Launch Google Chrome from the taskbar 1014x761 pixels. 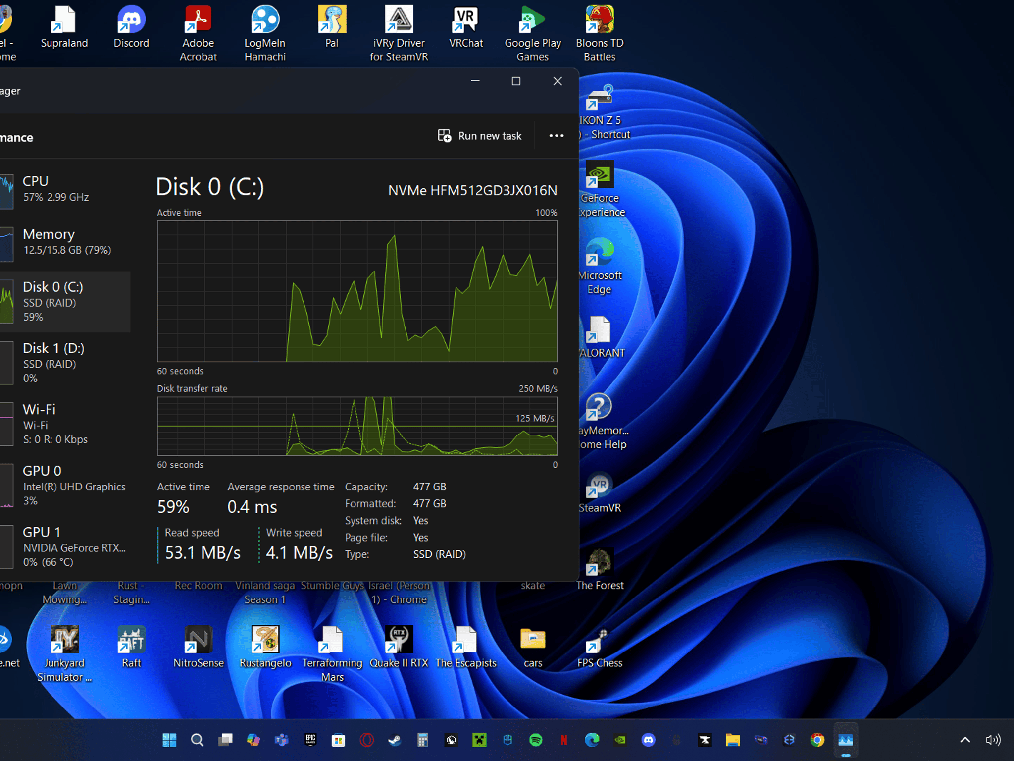click(817, 740)
